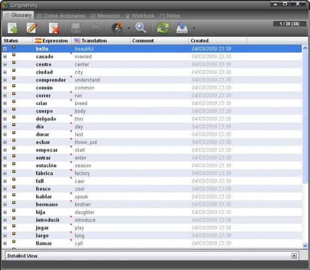Open the Notes tab
The width and height of the screenshot is (310, 270).
point(170,16)
